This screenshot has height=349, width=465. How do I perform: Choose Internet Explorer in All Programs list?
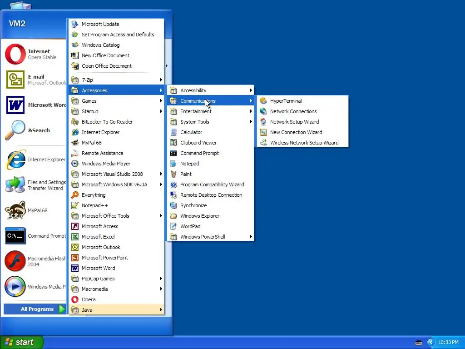pos(116,132)
